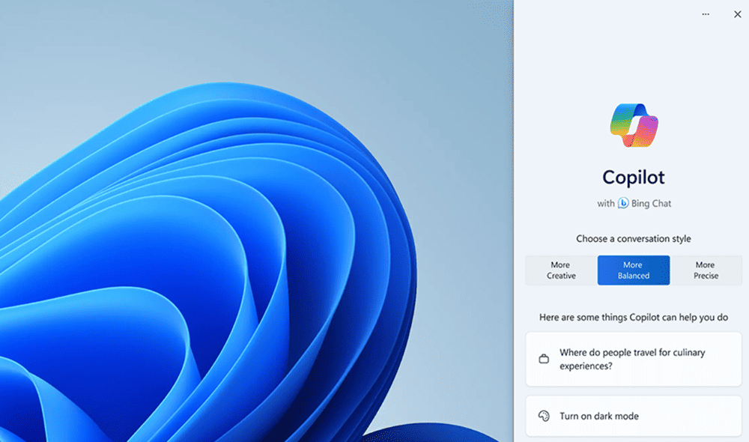Select More Creative conversation style
749x442 pixels.
click(x=561, y=270)
